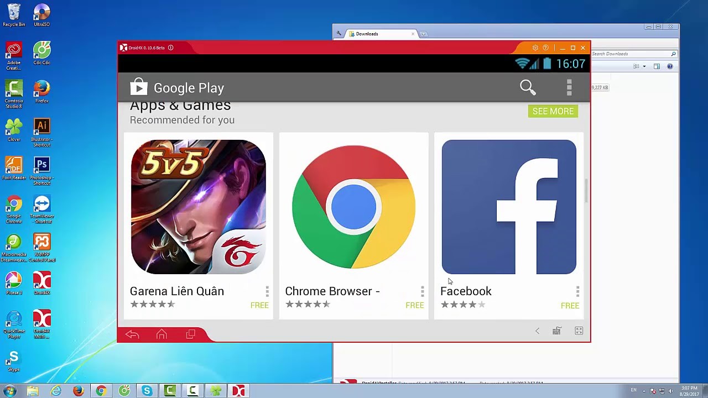Show the Explorer preview pane icon
The image size is (708, 398).
click(657, 66)
